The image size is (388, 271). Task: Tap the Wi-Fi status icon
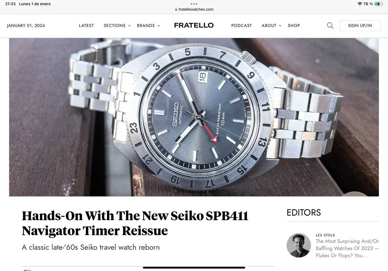[x=360, y=4]
